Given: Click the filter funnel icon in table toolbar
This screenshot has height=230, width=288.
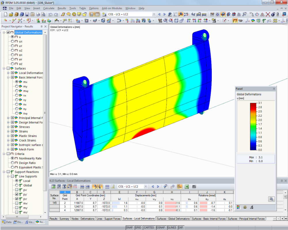Looking at the screenshot, I should point(165,187).
